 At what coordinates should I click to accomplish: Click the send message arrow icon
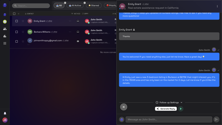point(216,119)
